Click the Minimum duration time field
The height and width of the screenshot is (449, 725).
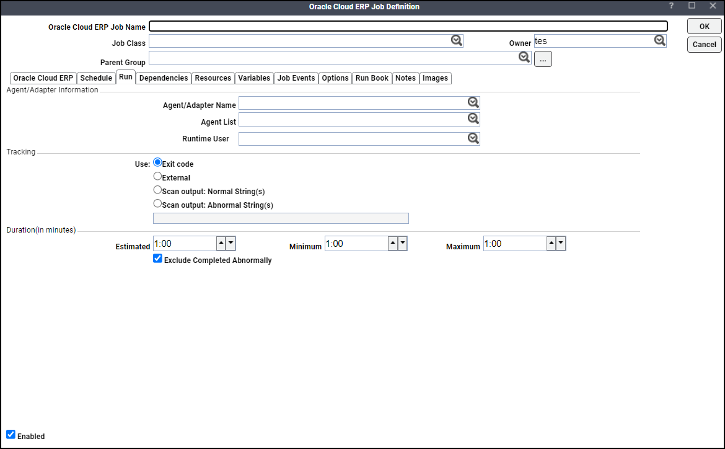coord(356,244)
